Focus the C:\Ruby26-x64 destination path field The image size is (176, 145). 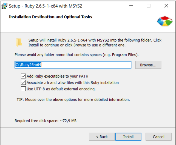(x=73, y=65)
